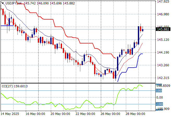This screenshot has height=117, width=172.
Task: Click the 144.190 price axis label
Action: pyautogui.click(x=163, y=52)
